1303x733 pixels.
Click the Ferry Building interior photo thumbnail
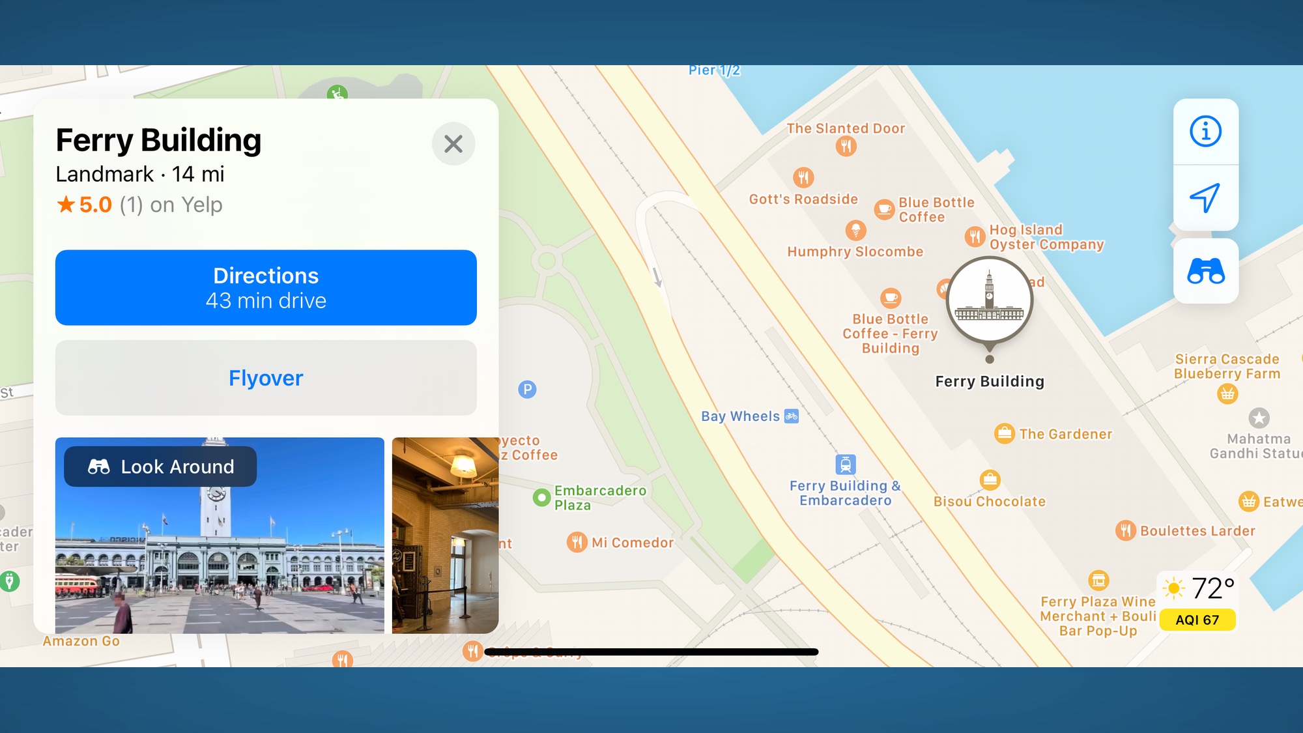(445, 534)
